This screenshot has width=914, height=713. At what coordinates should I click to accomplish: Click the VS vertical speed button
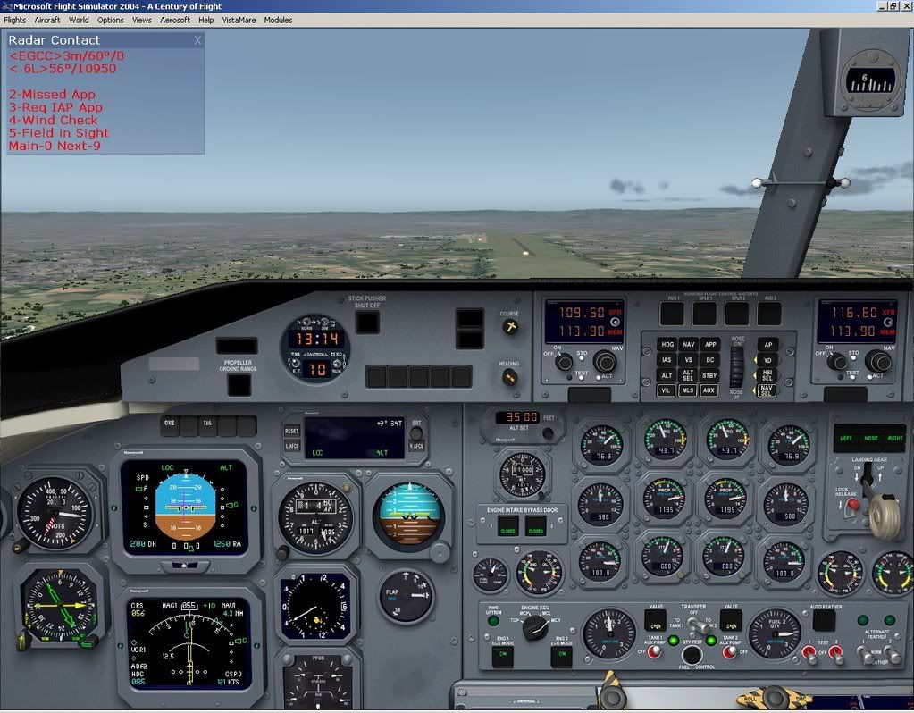(689, 360)
